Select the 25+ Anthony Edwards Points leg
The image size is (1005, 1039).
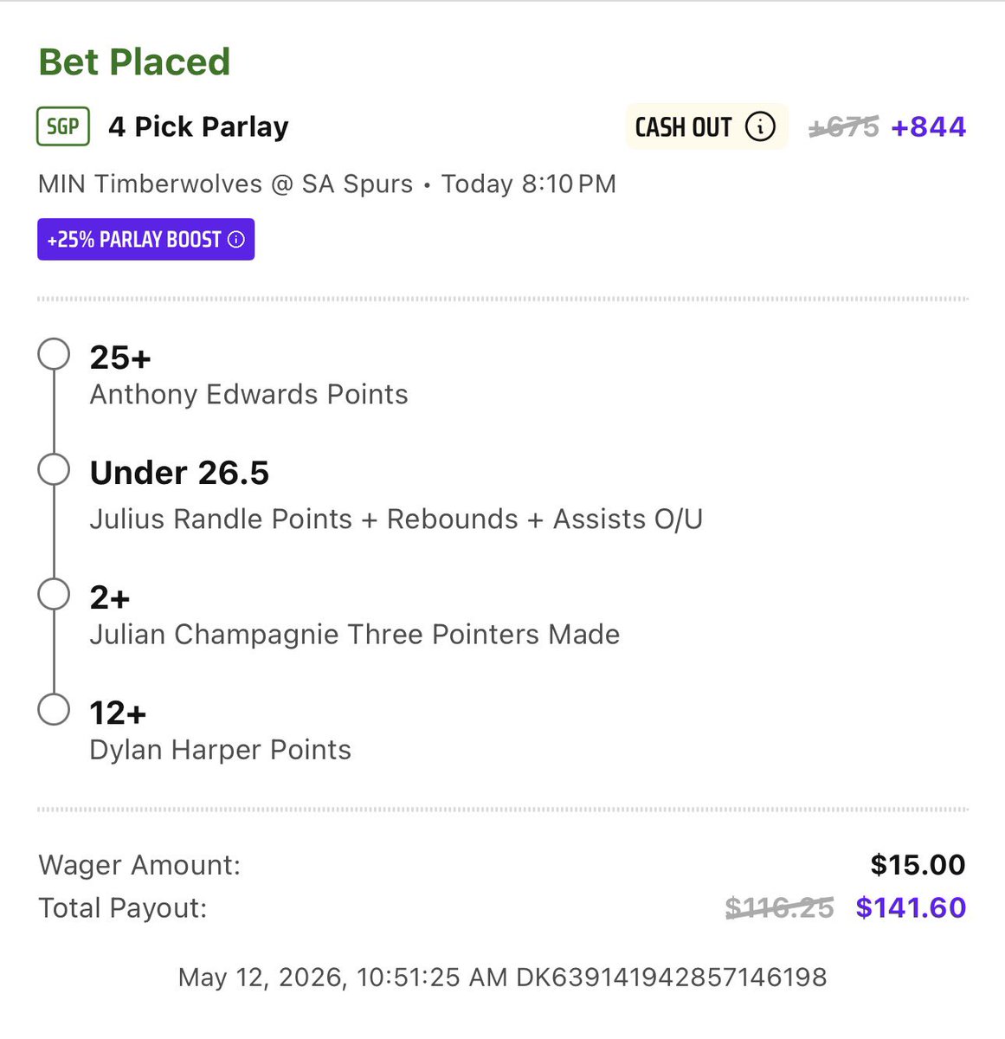(248, 375)
